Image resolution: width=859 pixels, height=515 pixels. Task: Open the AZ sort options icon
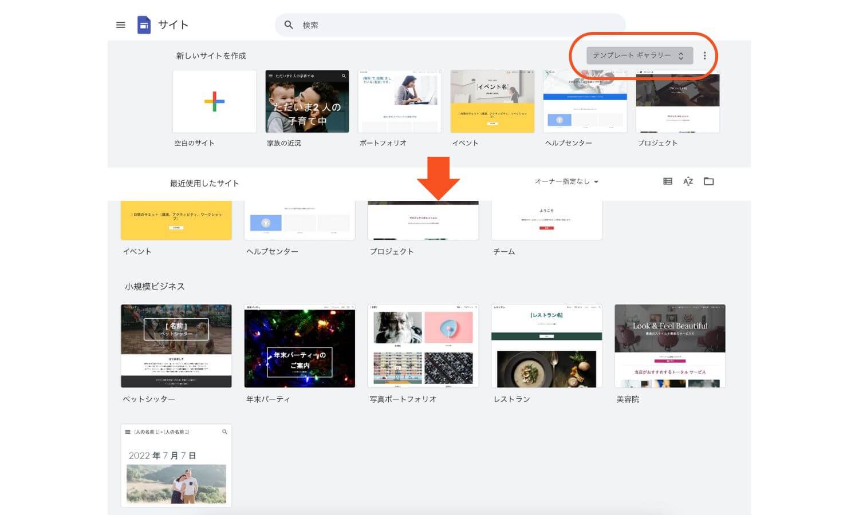click(688, 181)
